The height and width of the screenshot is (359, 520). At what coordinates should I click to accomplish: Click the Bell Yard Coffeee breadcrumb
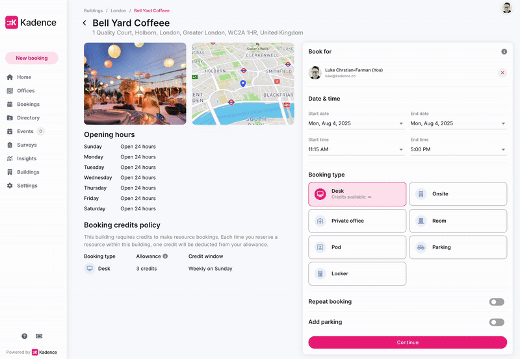(151, 10)
